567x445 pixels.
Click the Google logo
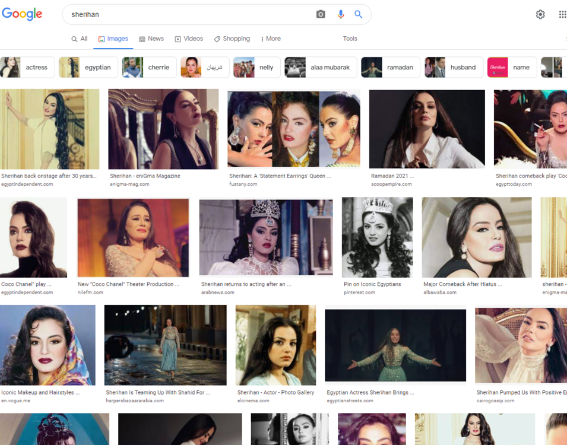[23, 14]
